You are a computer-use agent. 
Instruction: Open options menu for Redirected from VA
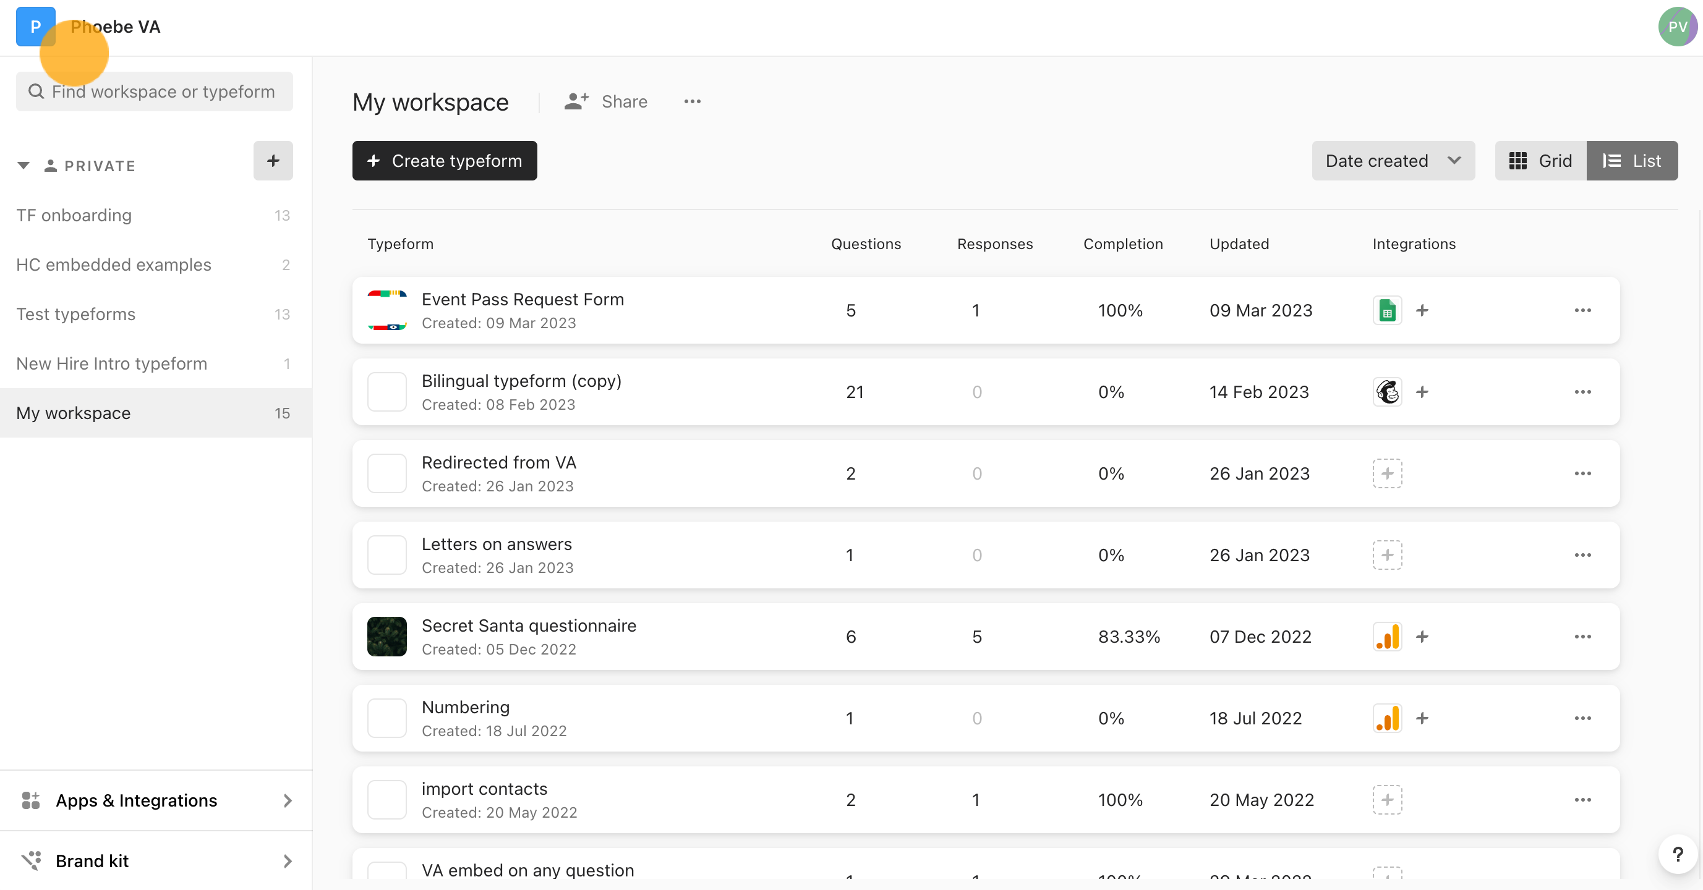tap(1582, 474)
